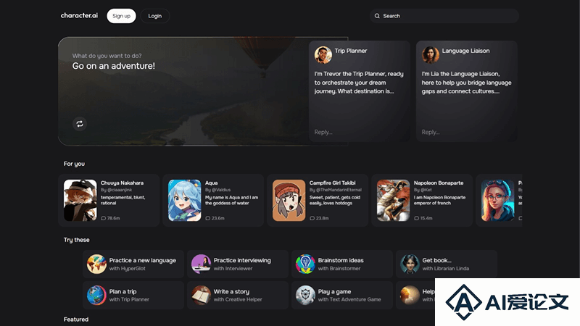Open the Login page
The height and width of the screenshot is (326, 580).
(154, 16)
